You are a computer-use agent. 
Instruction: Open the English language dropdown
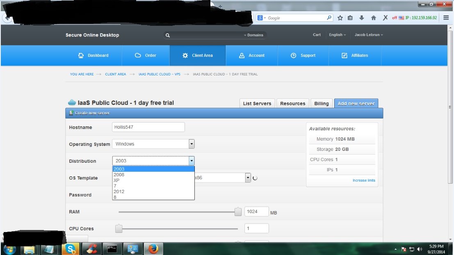coord(337,35)
